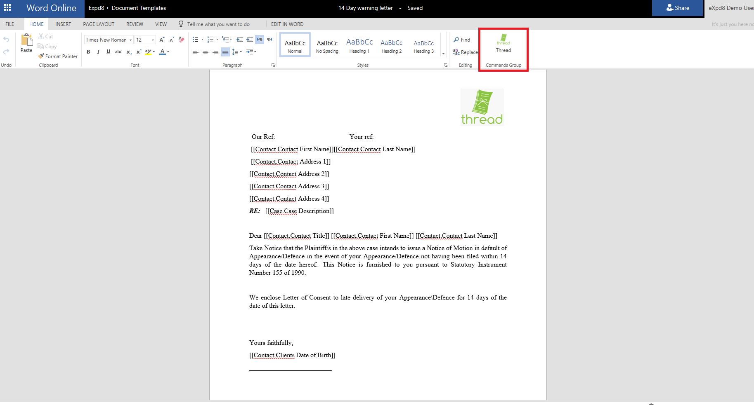Click the Paste clipboard icon

point(26,40)
